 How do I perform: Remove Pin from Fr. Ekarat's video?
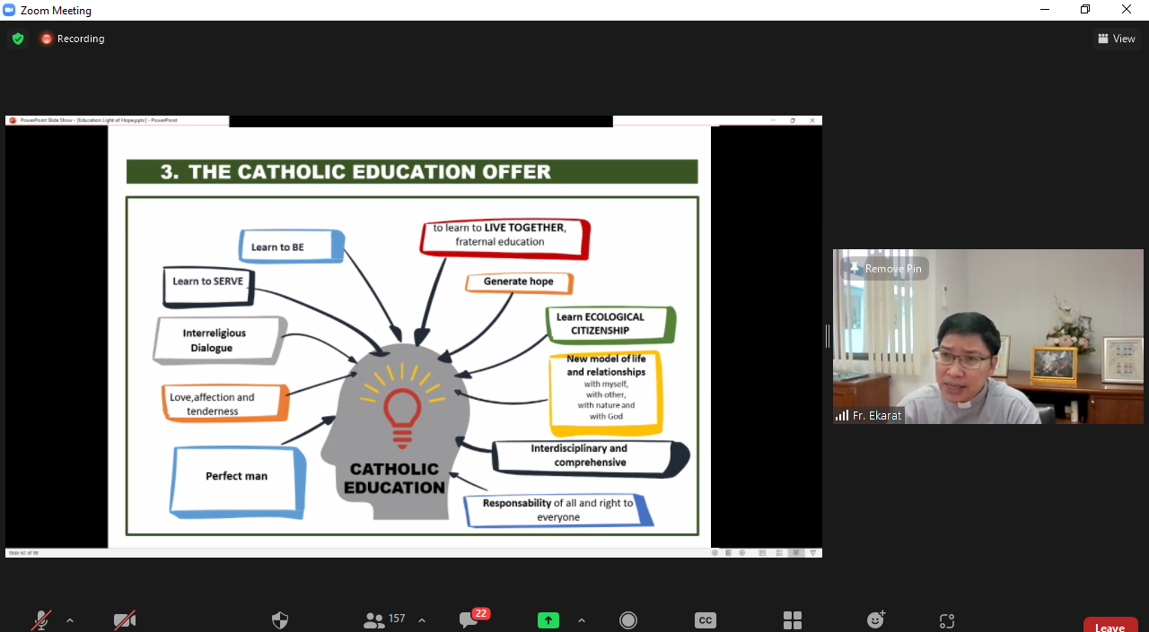(885, 268)
